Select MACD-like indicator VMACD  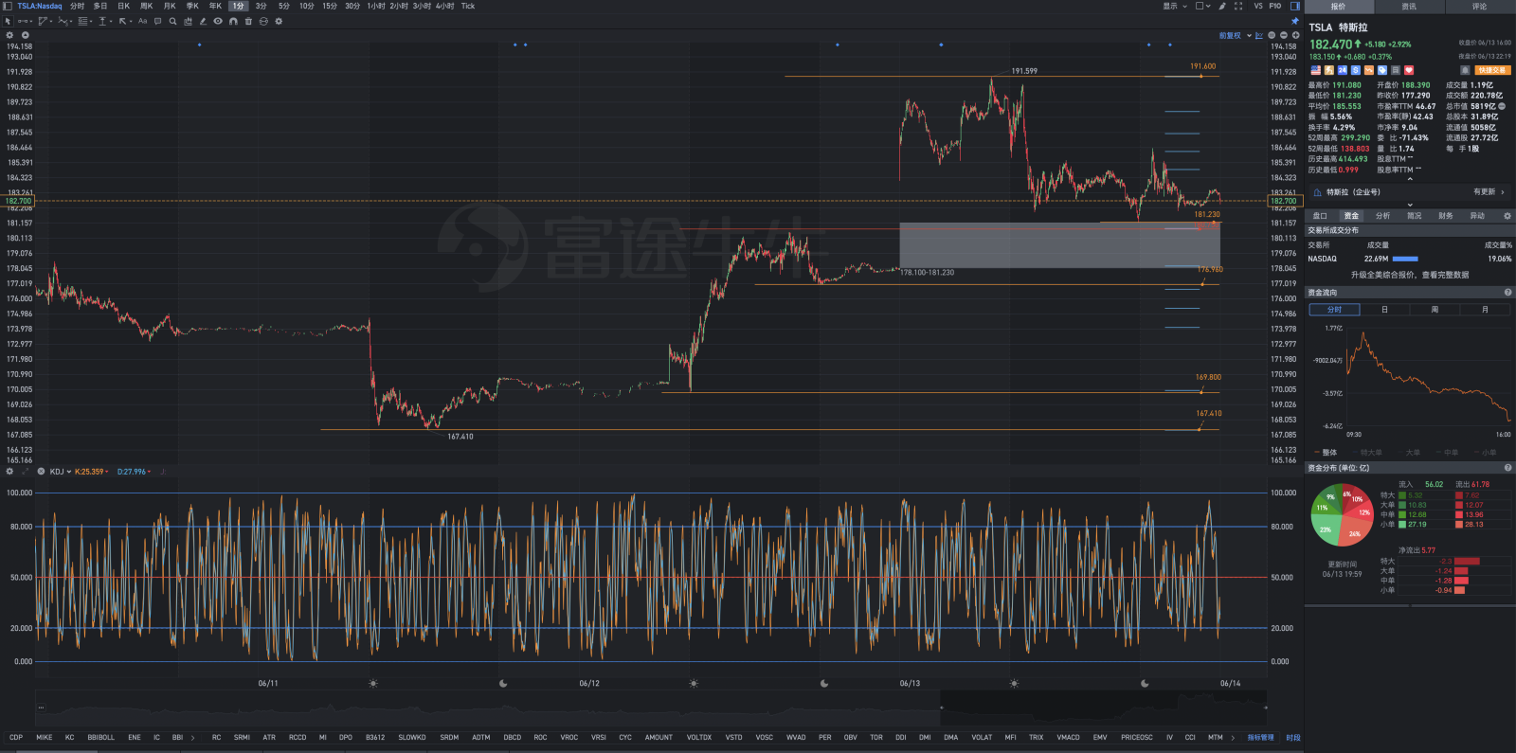point(1068,737)
